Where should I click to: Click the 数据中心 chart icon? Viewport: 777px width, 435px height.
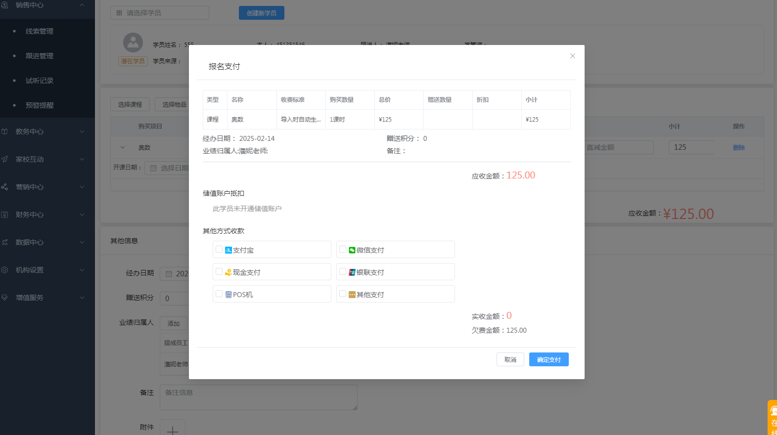pyautogui.click(x=4, y=242)
